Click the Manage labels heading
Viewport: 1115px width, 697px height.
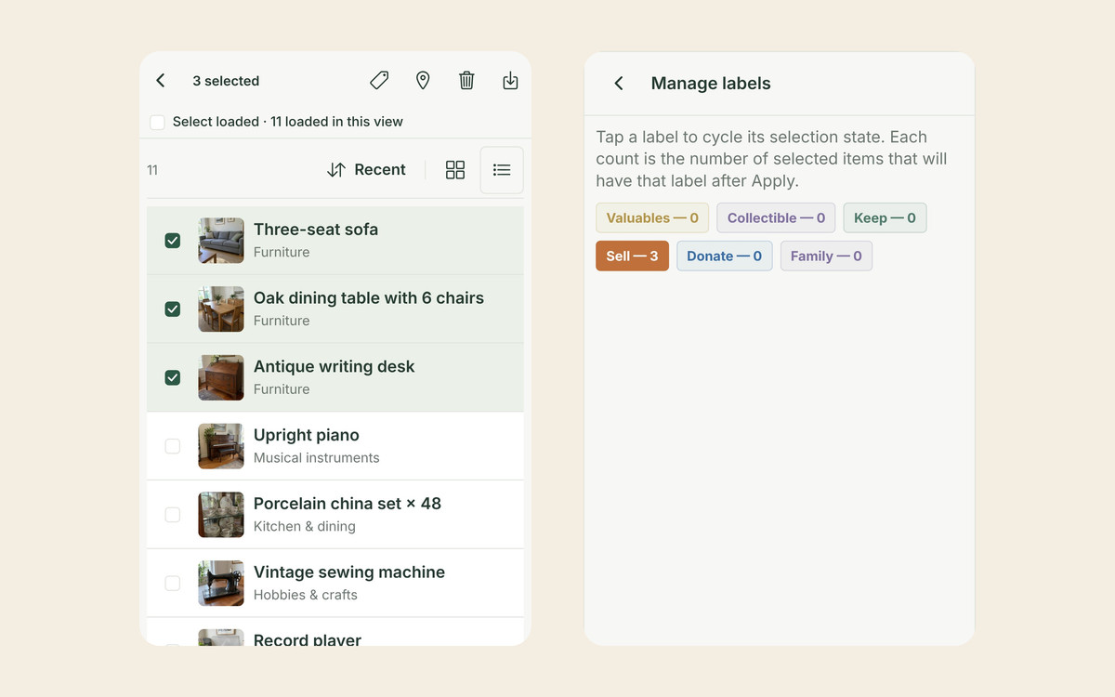pyautogui.click(x=711, y=84)
